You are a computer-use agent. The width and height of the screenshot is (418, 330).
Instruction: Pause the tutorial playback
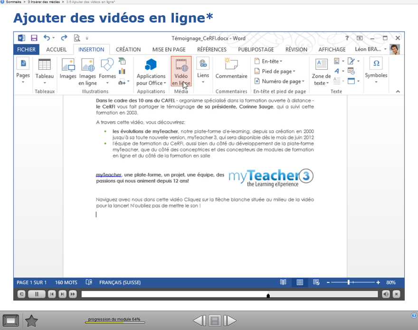[36, 294]
